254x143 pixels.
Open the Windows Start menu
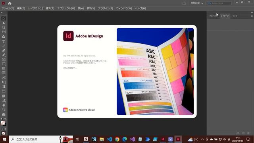[4, 139]
